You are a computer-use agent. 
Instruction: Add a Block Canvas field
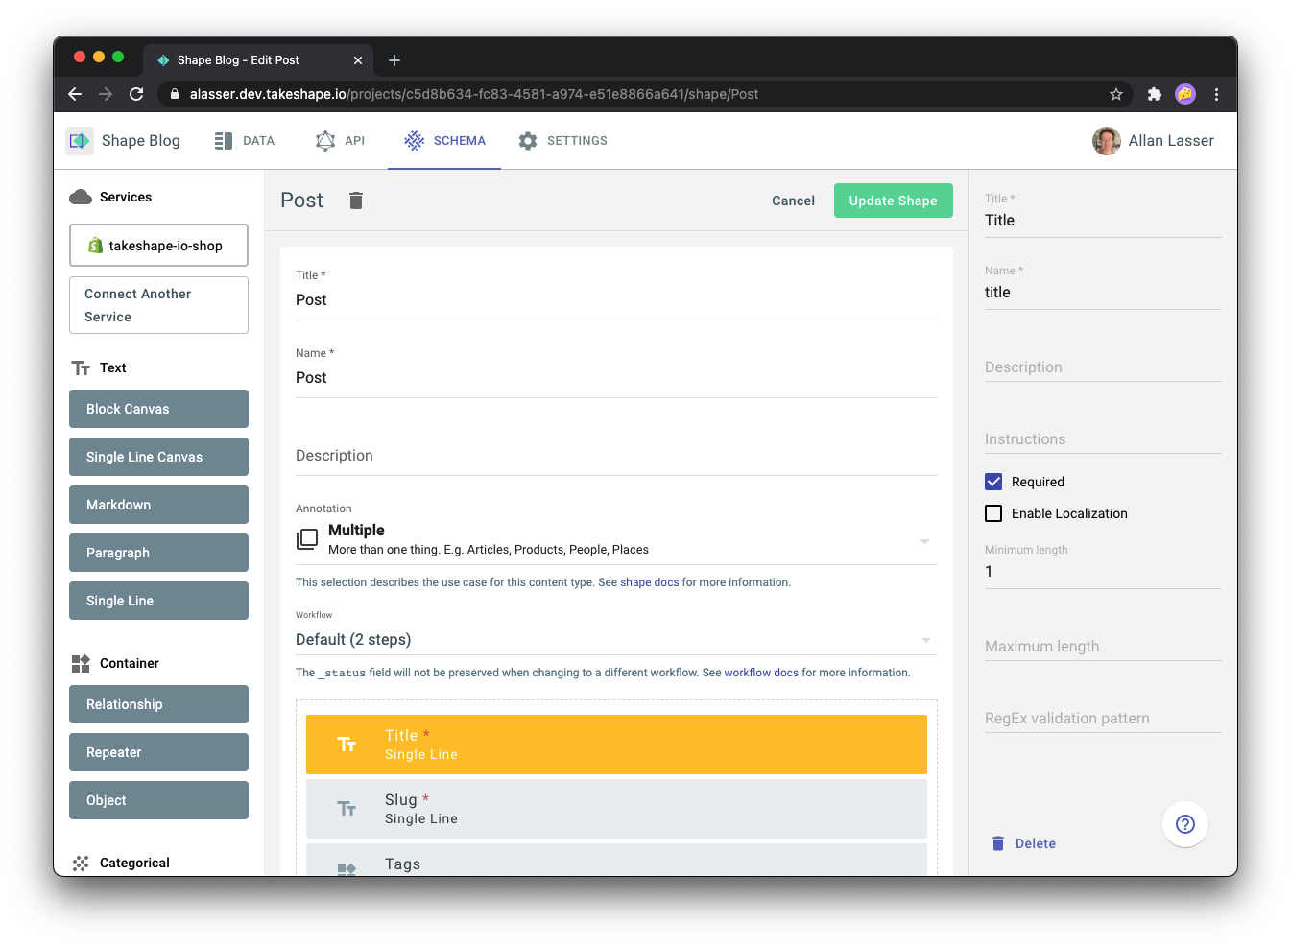pos(158,409)
